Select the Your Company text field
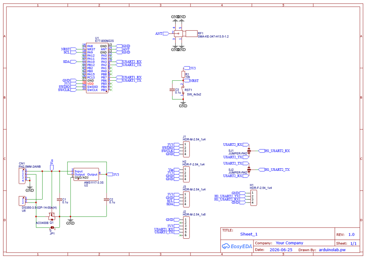The height and width of the screenshot is (259, 366). pos(290,243)
